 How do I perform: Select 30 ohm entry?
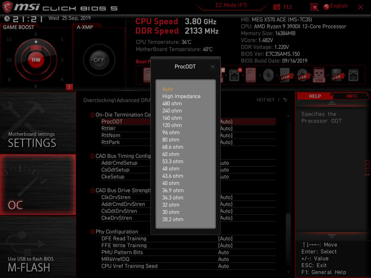[171, 212]
